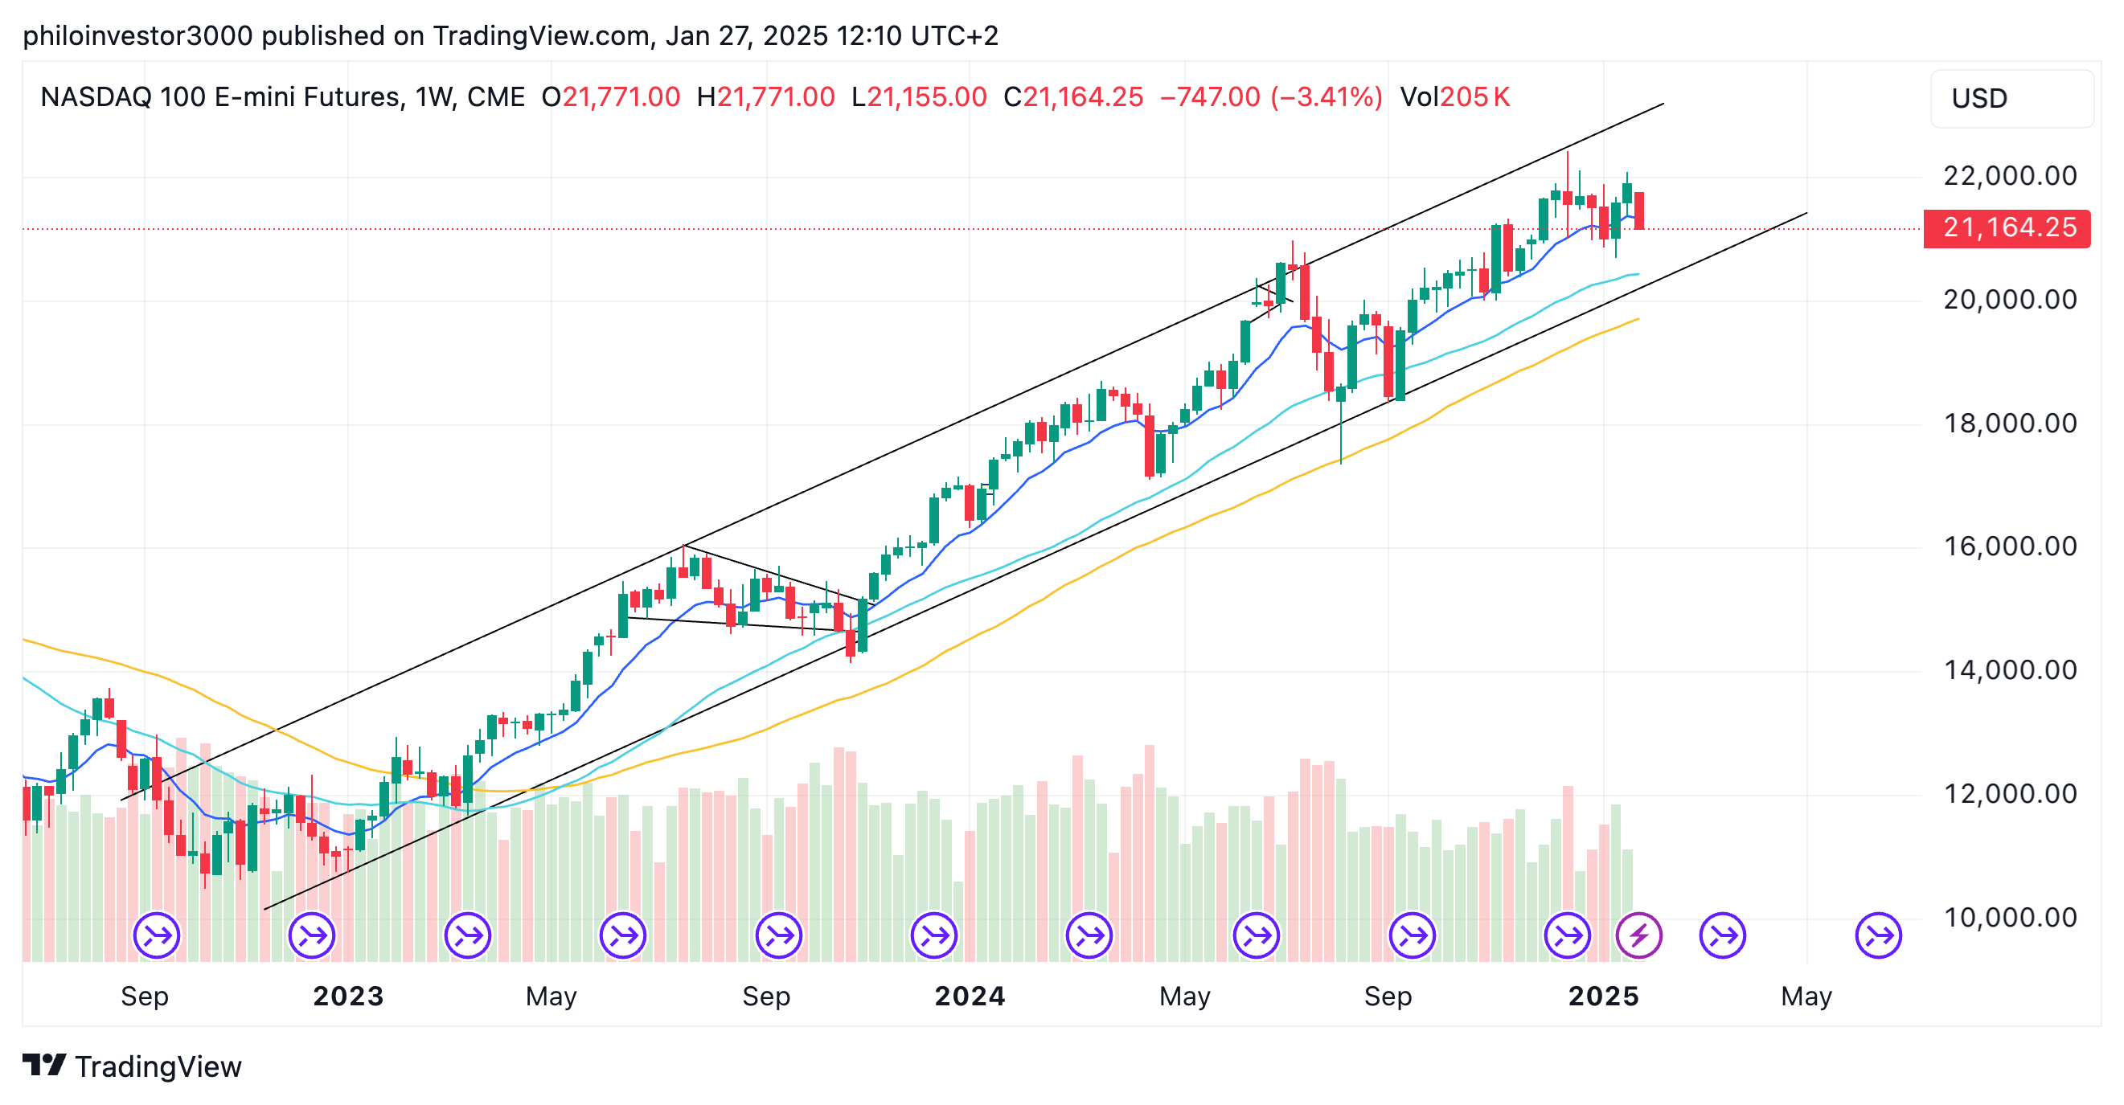
Task: Click rollover marker nearest the 2023 axis label
Action: point(313,935)
